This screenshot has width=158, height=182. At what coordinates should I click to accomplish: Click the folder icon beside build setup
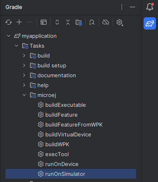coord(33,66)
